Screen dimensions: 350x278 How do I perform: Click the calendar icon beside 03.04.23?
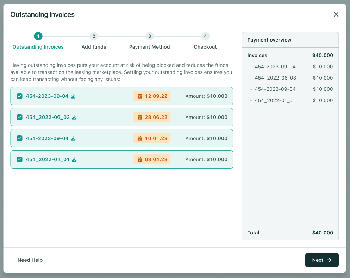click(x=140, y=160)
